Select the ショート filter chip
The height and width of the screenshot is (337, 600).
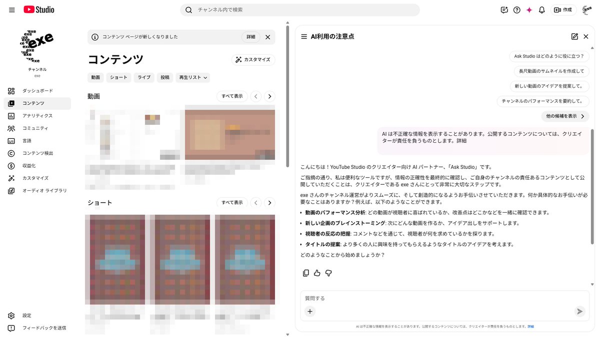tap(119, 77)
